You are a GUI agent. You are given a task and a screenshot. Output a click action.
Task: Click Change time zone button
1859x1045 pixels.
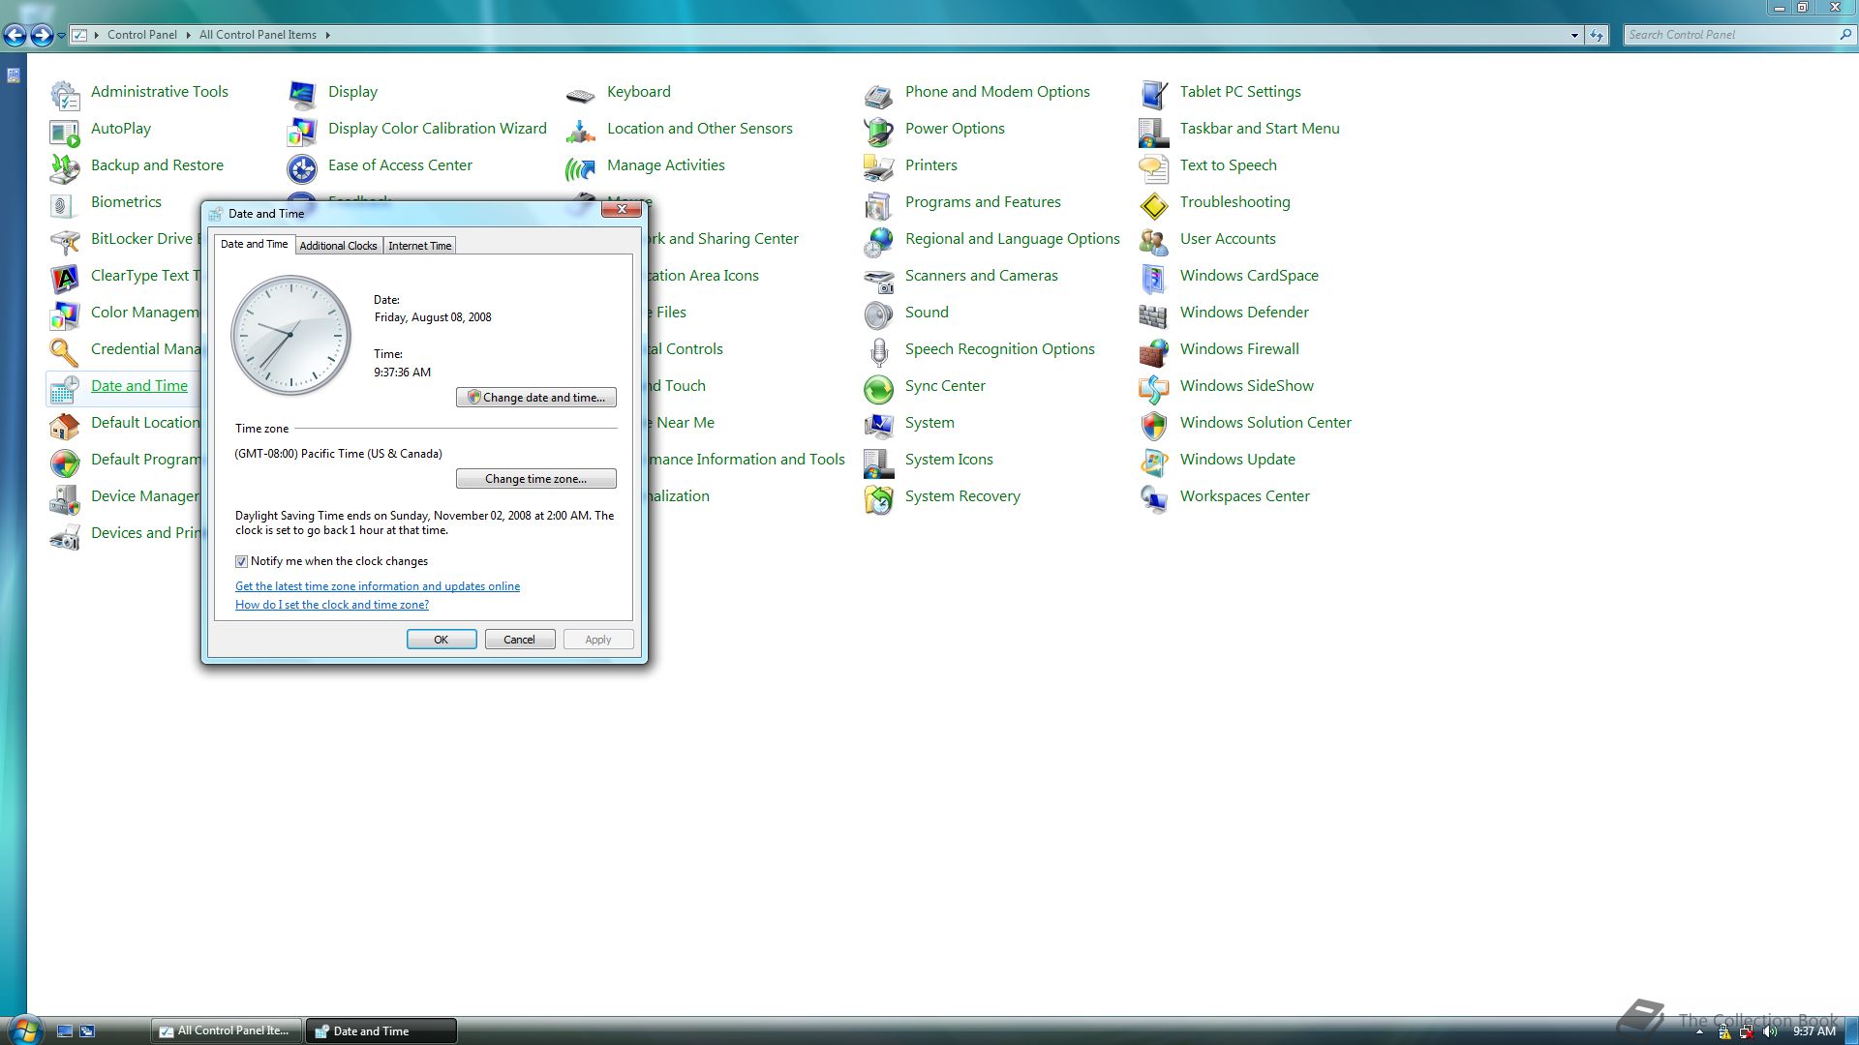coord(535,479)
